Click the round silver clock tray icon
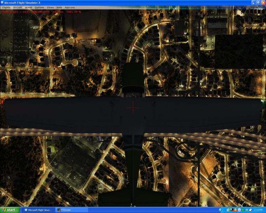Viewport: 266px width, 213px height. [239, 210]
